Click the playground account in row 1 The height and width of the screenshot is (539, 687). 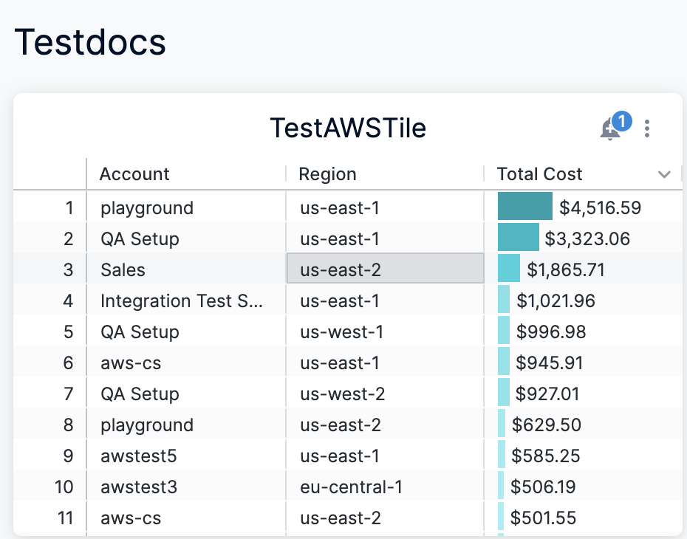pyautogui.click(x=147, y=208)
